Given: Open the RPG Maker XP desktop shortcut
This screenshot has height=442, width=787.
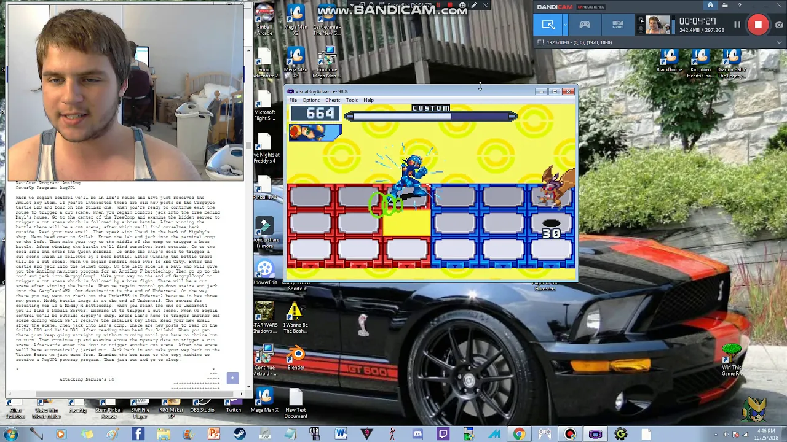Looking at the screenshot, I should (172, 408).
